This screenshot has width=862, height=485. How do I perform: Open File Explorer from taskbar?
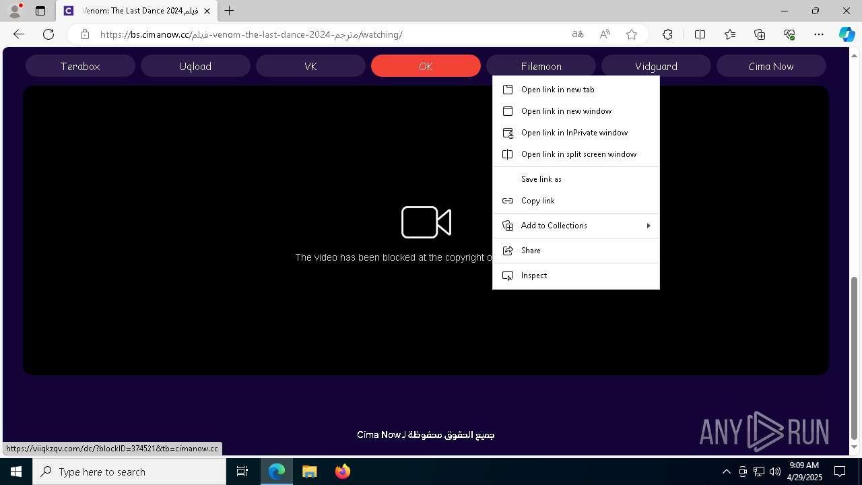(x=309, y=472)
